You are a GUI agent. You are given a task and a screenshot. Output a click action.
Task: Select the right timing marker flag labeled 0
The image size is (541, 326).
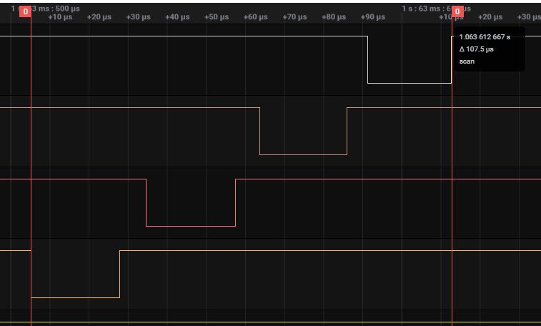[457, 11]
